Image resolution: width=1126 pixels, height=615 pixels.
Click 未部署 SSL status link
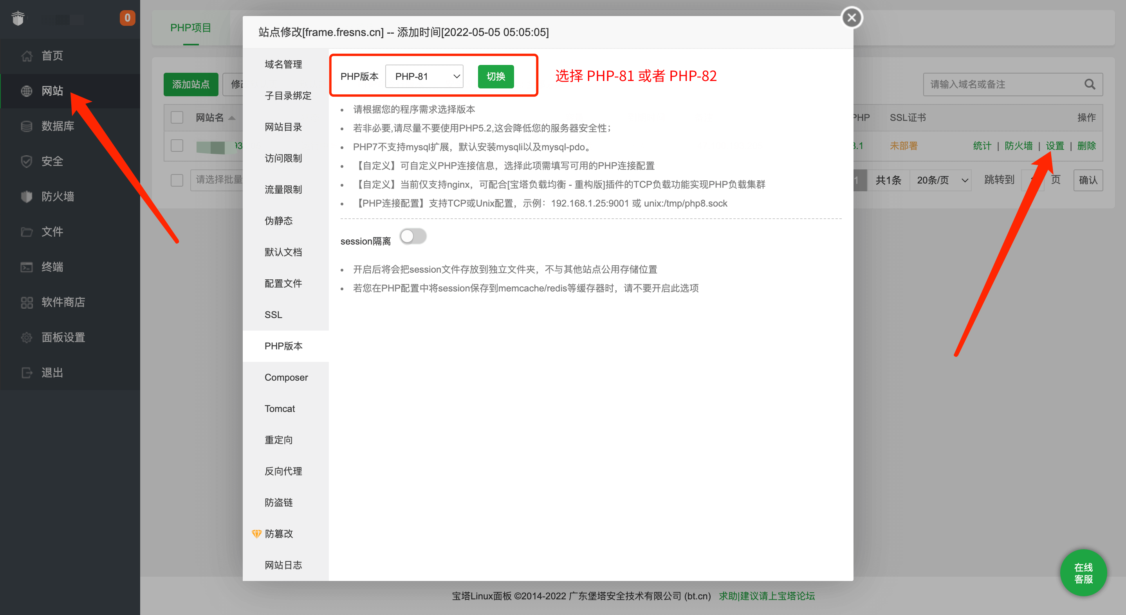point(904,146)
